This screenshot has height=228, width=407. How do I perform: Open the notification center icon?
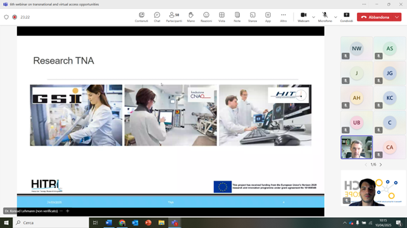(399, 223)
